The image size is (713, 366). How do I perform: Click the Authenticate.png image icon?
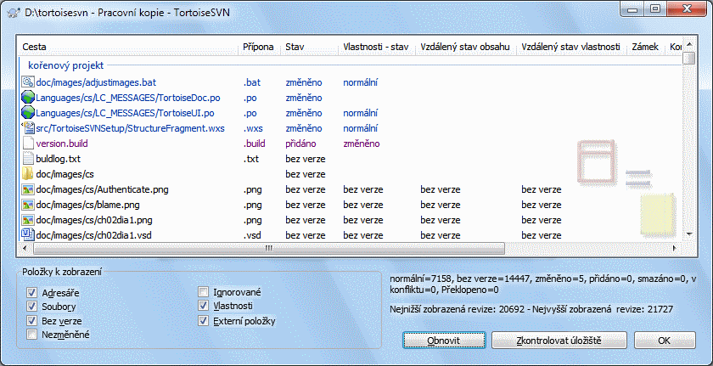click(28, 189)
